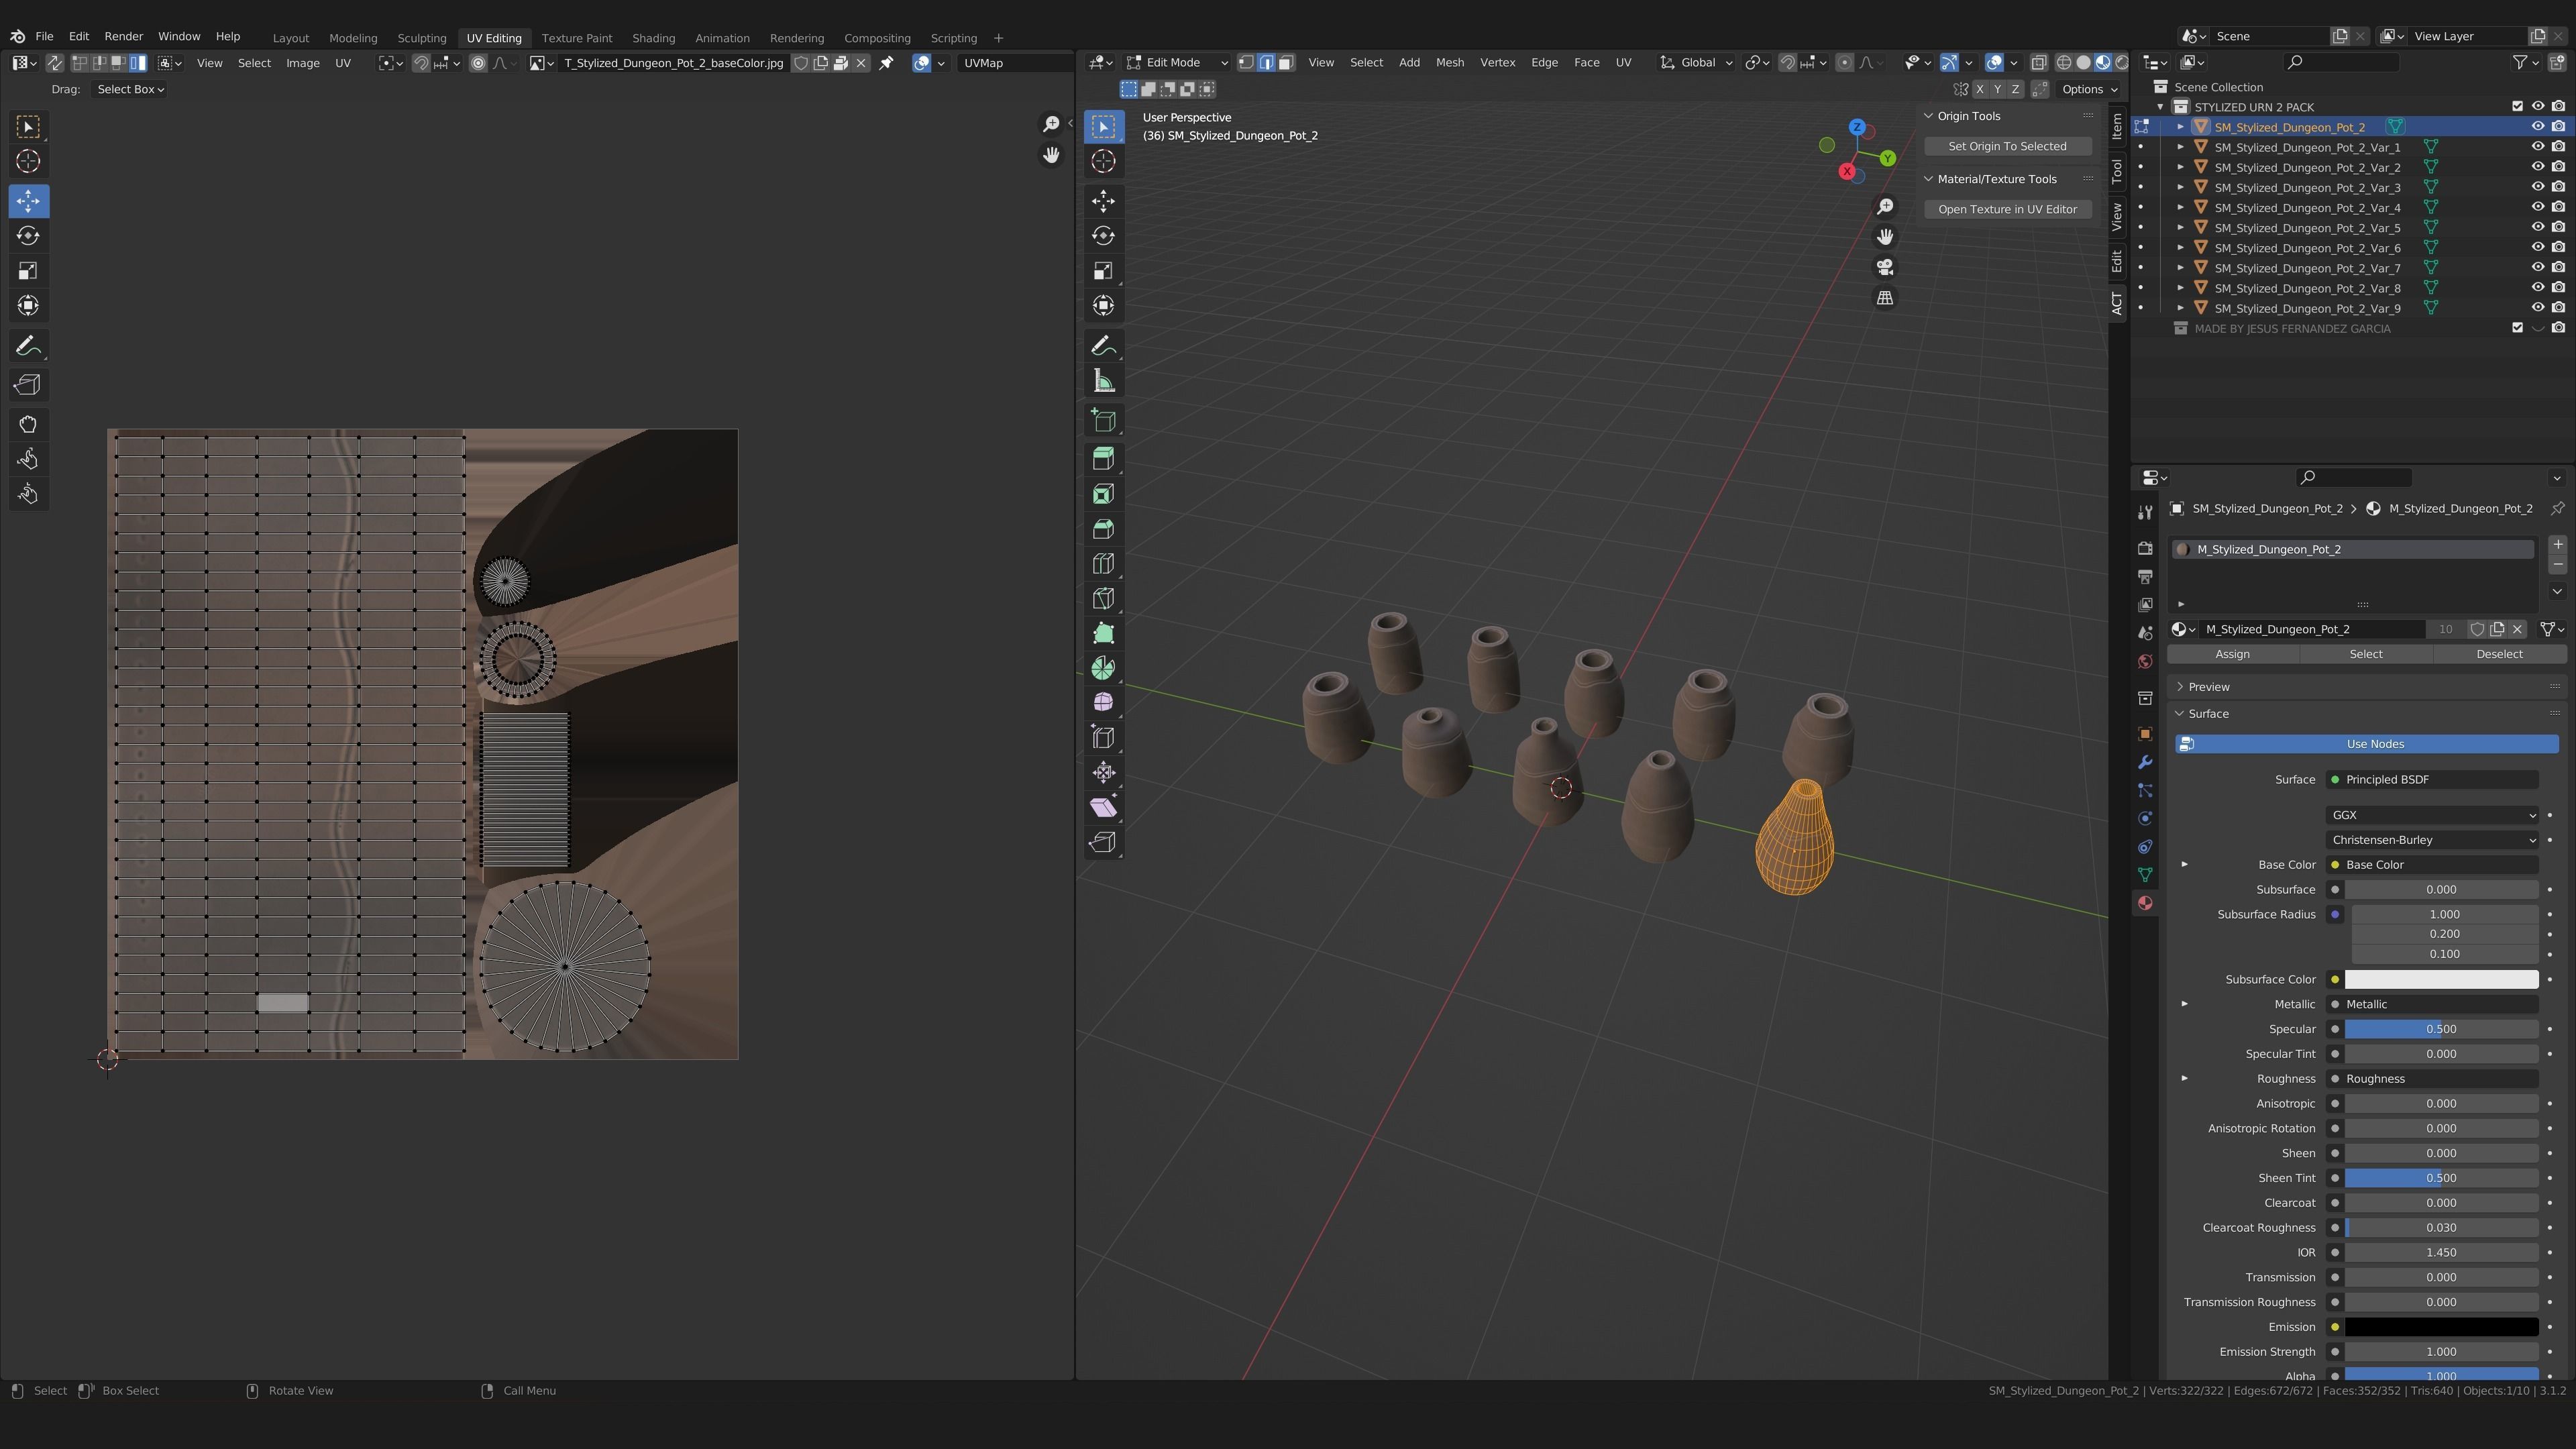Enable face select mode in 3D viewport
The height and width of the screenshot is (1449, 2576).
pos(1286,62)
